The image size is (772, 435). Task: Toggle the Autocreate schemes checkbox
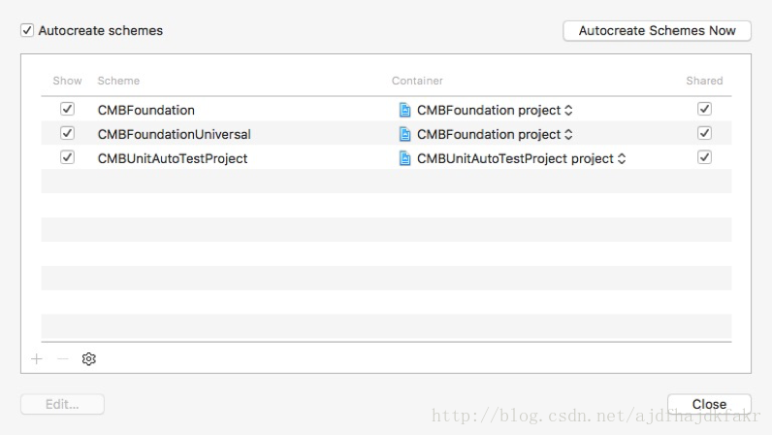(x=27, y=30)
